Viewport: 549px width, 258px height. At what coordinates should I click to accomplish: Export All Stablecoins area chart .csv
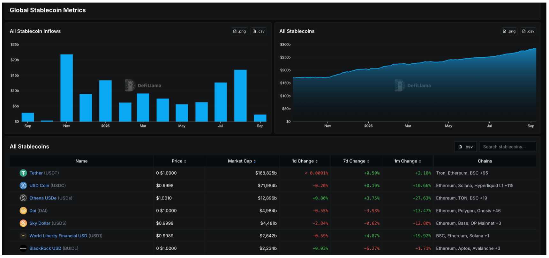click(528, 31)
